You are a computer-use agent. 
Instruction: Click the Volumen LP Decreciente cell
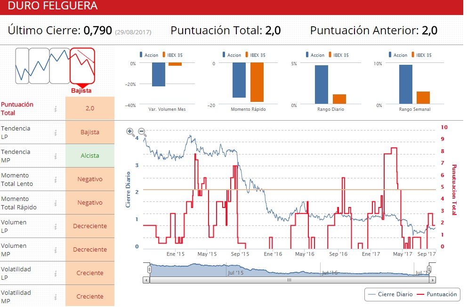90,226
